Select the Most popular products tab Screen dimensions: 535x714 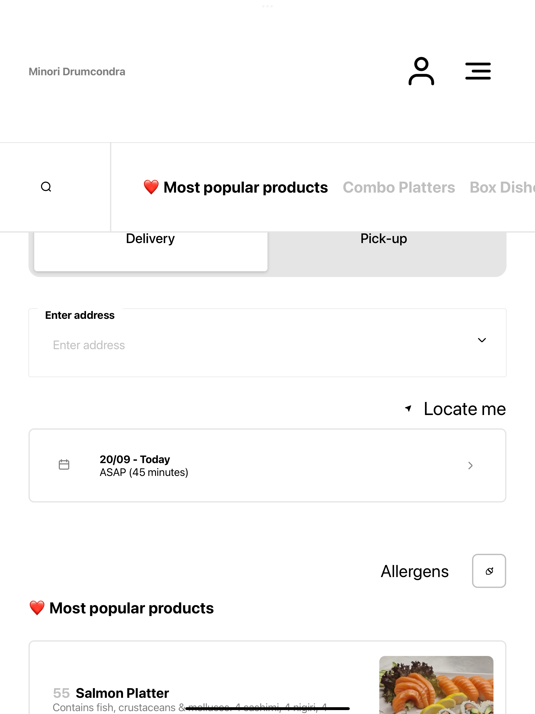[236, 187]
